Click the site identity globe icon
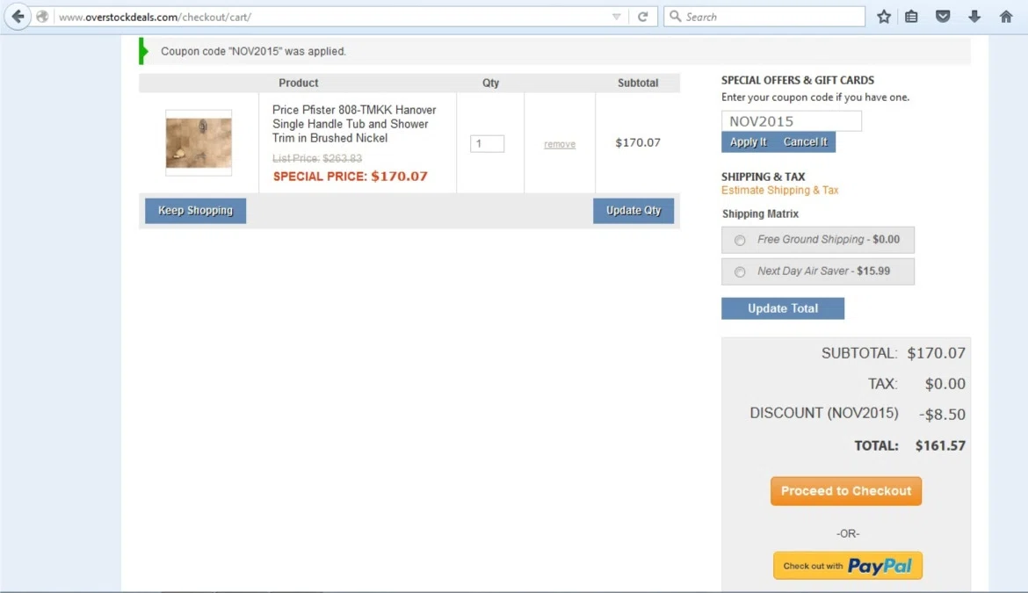This screenshot has height=593, width=1028. [43, 17]
